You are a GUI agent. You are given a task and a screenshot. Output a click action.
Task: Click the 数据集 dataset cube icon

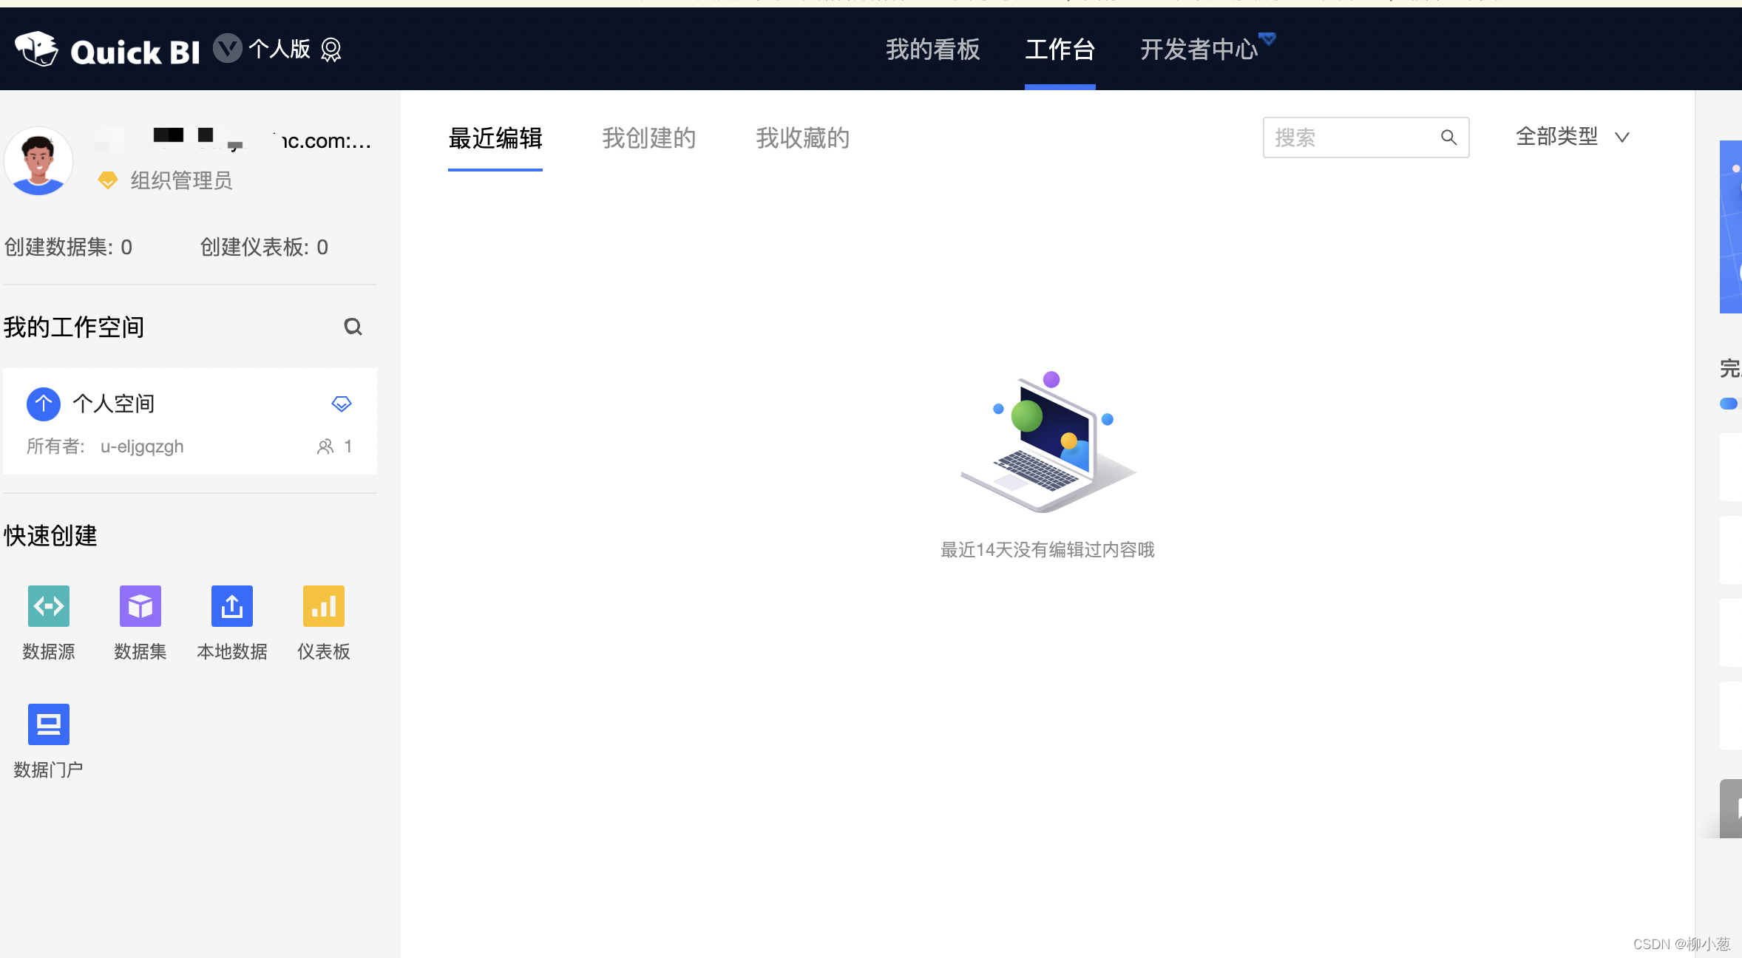point(140,606)
